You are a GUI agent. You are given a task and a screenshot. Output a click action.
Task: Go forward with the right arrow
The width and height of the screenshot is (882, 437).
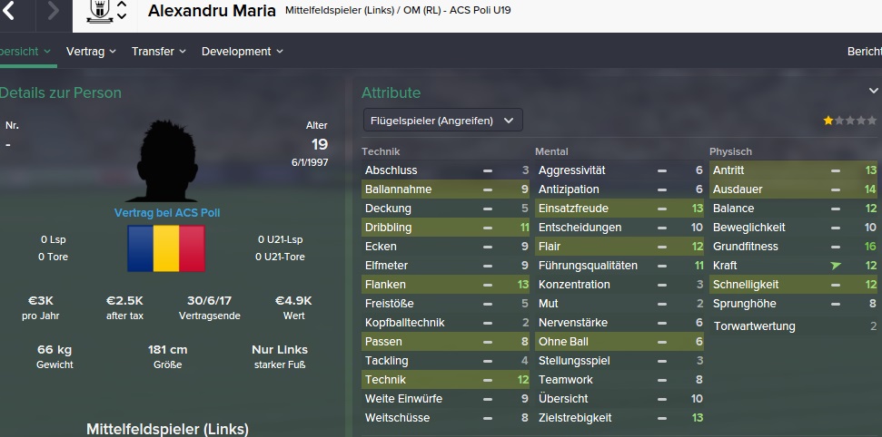[53, 12]
